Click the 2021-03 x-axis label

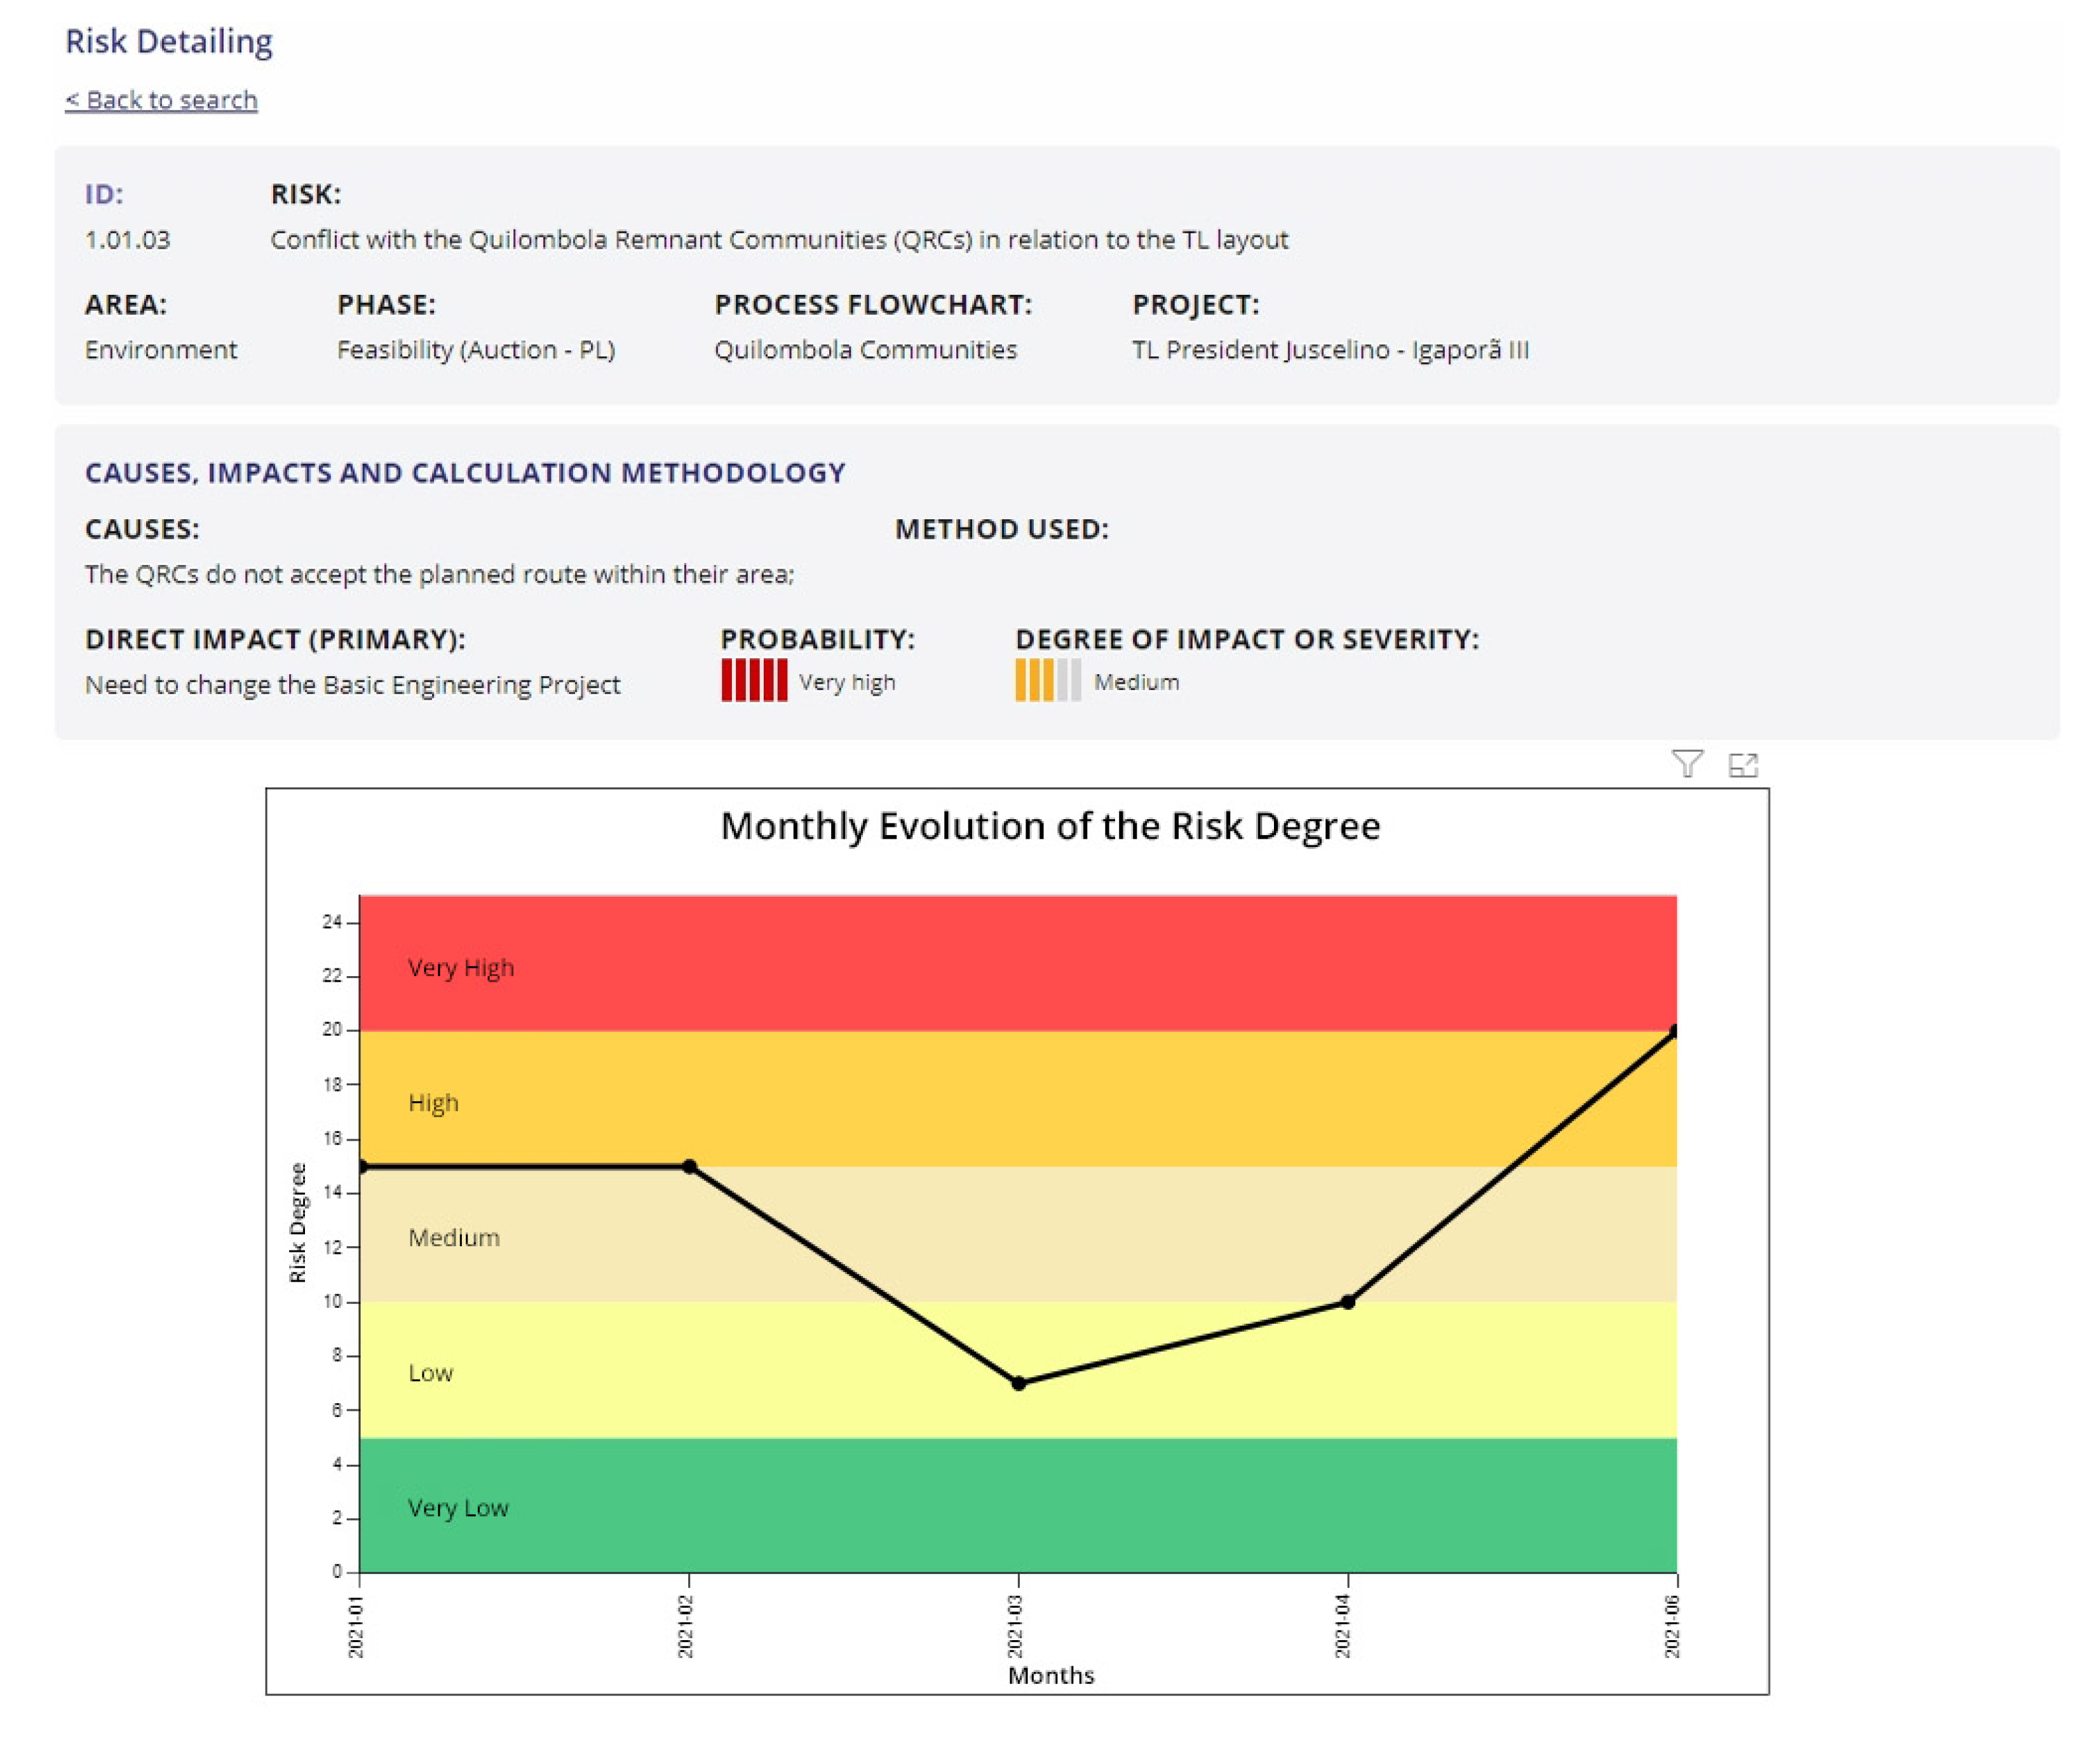[x=1015, y=1626]
